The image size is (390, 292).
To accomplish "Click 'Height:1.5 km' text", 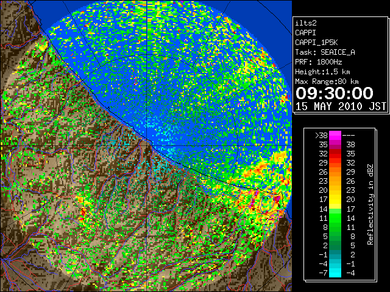I will tap(322, 72).
